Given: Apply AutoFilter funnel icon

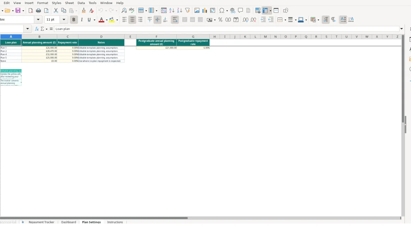Looking at the screenshot, I should point(187,11).
